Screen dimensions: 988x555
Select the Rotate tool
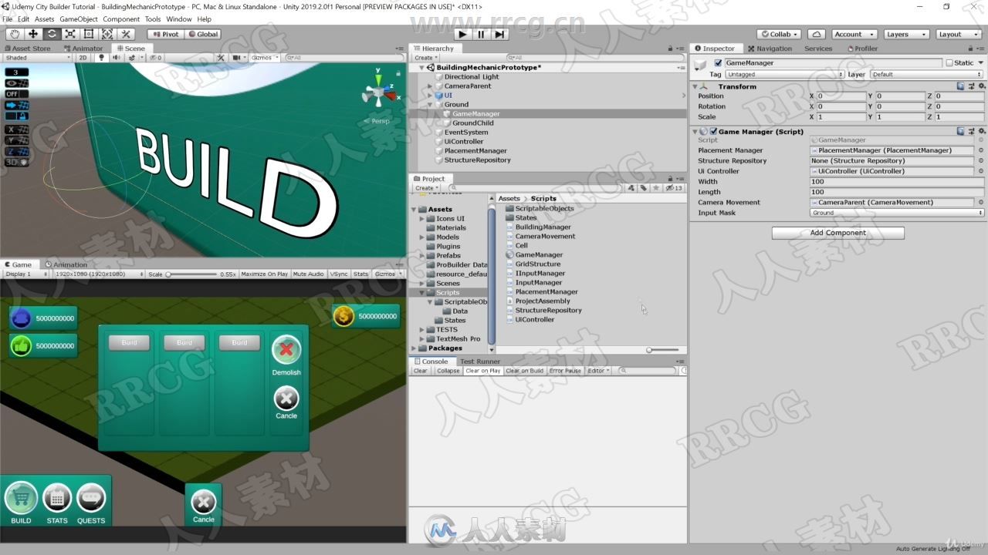point(52,34)
